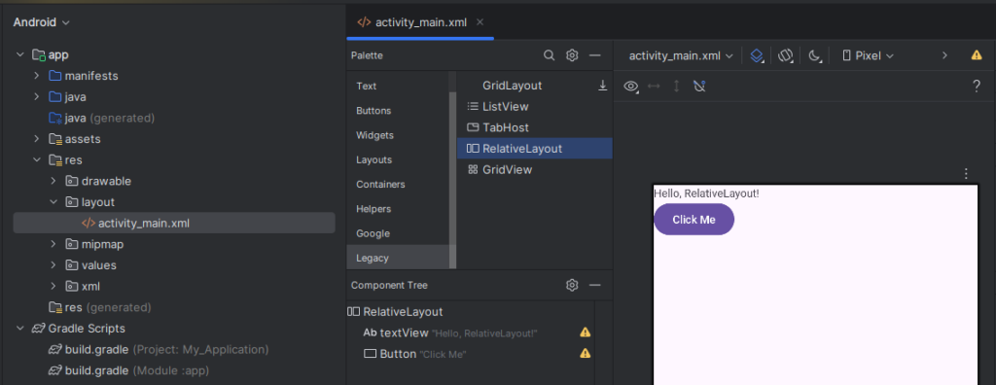This screenshot has width=996, height=385.
Task: Expand the values folder
Action: [x=53, y=264]
